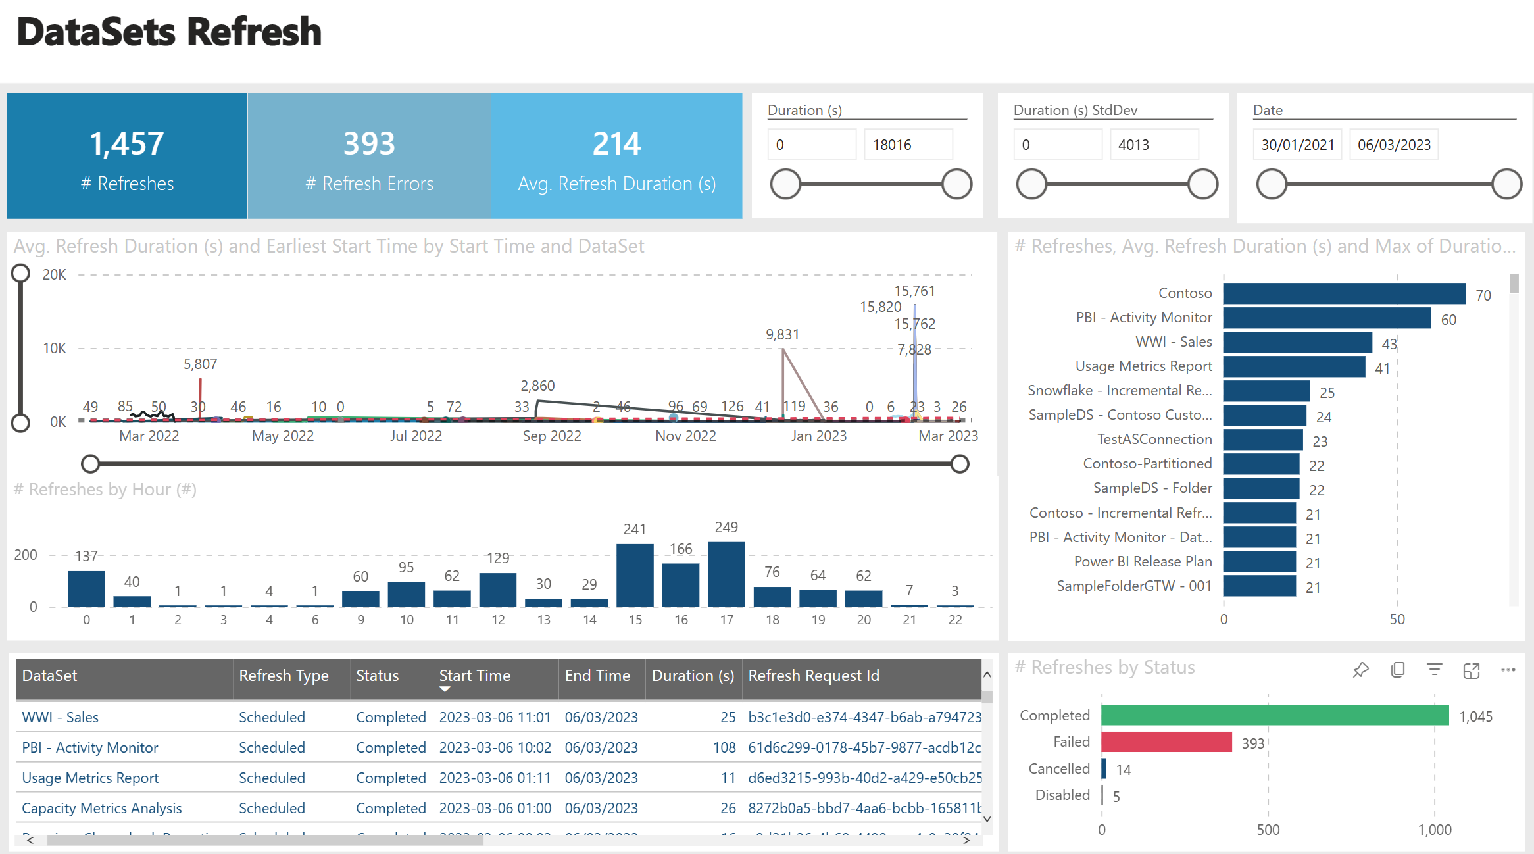Open WWI - Sales dataset link
1534x854 pixels.
click(x=60, y=717)
